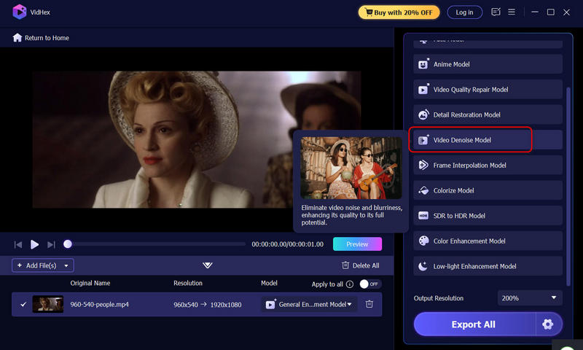Click the Preview button

point(357,244)
